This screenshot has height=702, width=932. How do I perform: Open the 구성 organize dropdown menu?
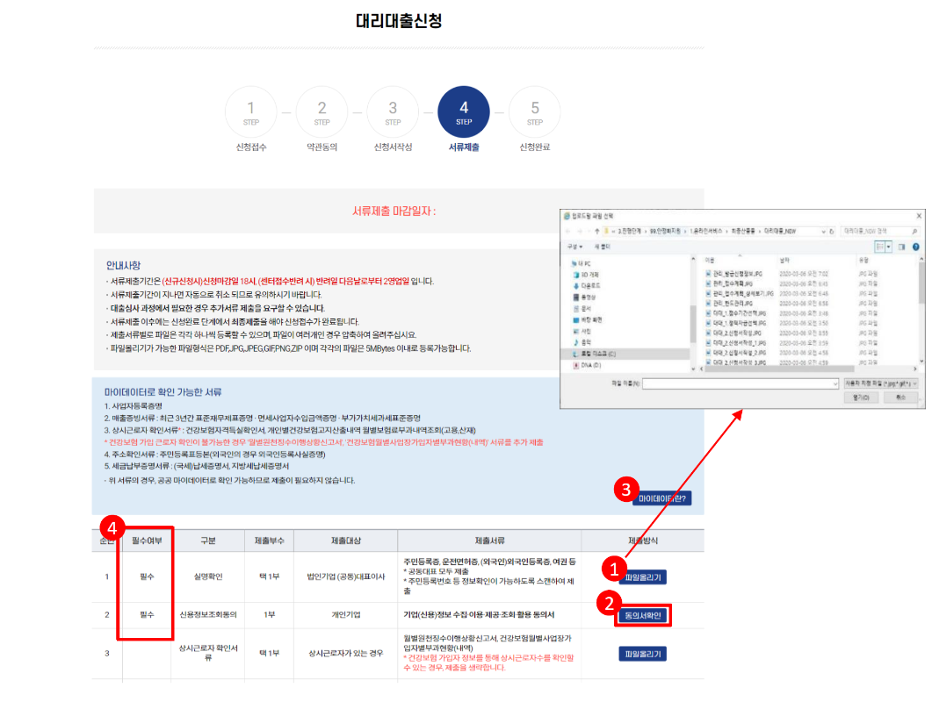click(x=572, y=247)
